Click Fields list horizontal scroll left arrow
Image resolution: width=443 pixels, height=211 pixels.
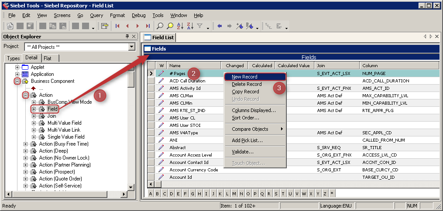click(151, 184)
